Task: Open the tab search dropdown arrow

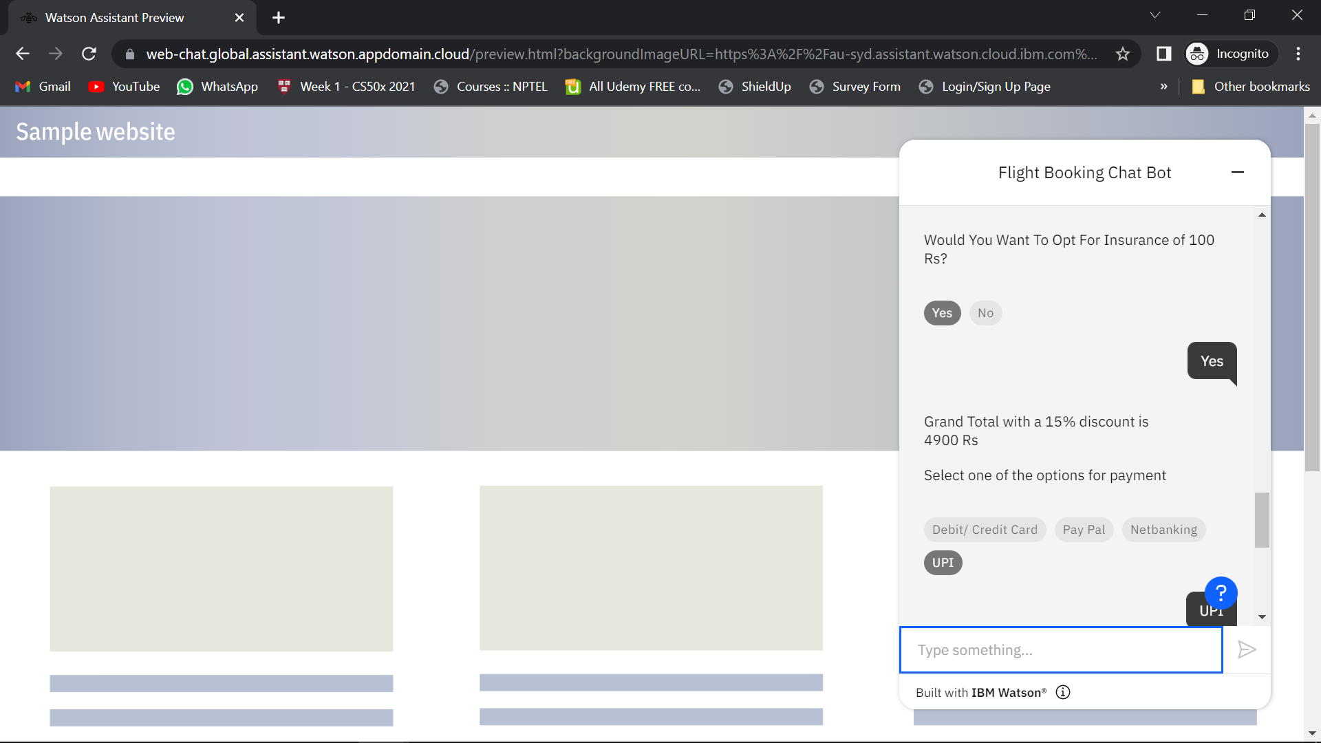Action: (x=1155, y=15)
